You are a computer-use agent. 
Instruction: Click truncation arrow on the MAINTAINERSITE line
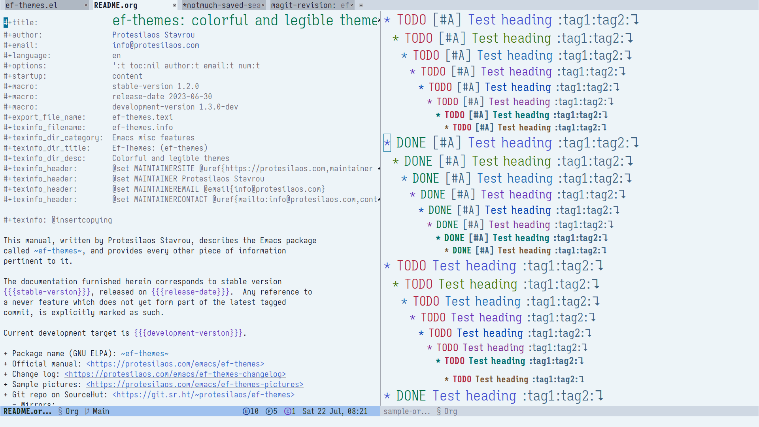(379, 169)
